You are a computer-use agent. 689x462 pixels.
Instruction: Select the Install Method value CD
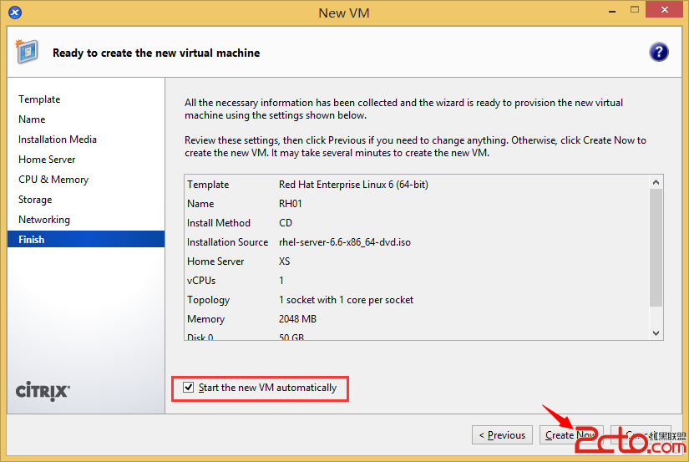pyautogui.click(x=286, y=223)
